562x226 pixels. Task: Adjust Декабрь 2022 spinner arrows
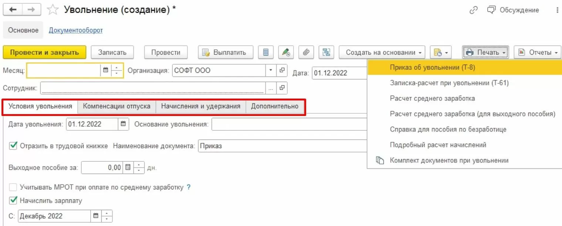107,216
